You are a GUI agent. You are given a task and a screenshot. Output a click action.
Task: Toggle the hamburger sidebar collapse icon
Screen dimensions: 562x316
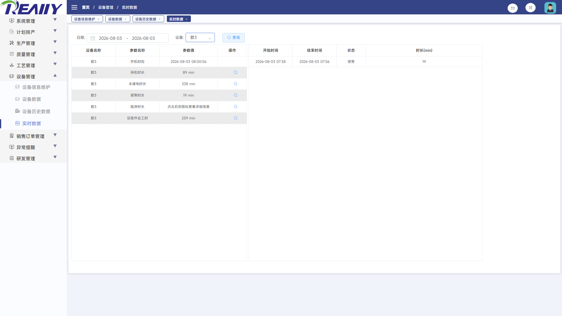pos(74,7)
